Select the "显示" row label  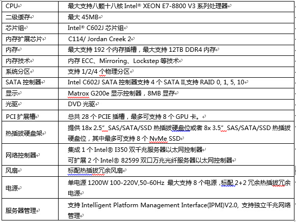tap(12, 93)
